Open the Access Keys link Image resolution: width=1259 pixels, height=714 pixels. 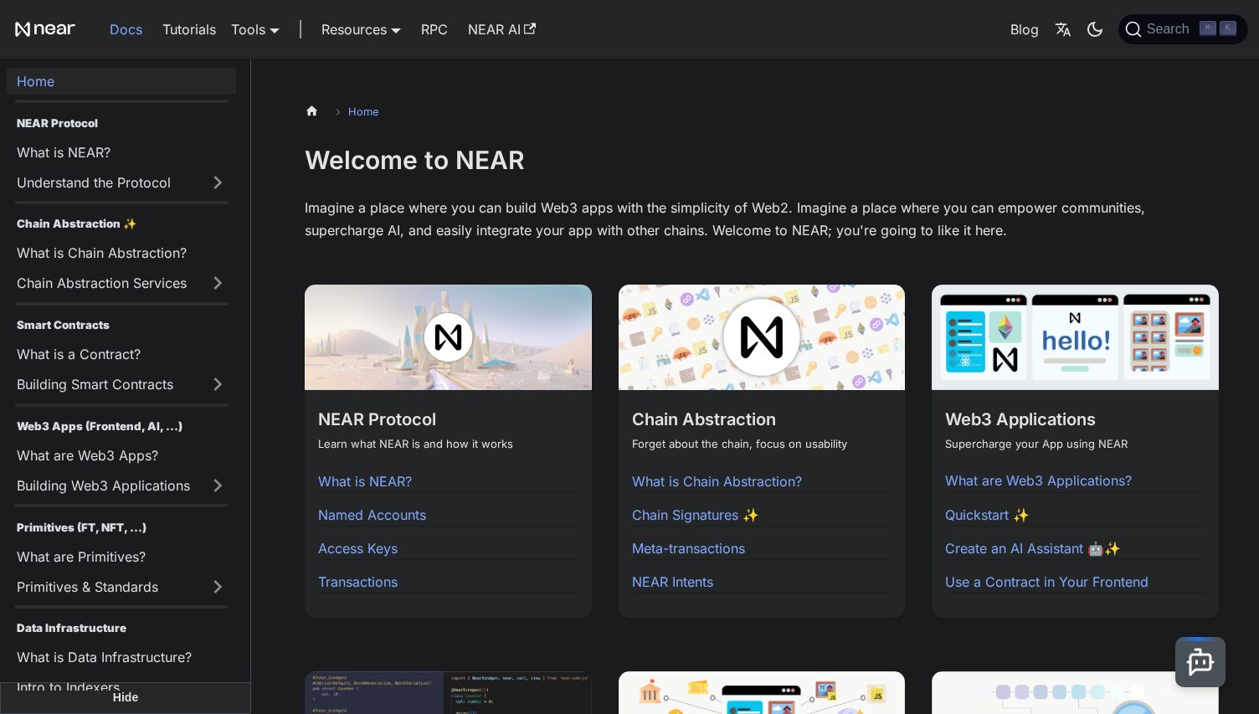(357, 548)
